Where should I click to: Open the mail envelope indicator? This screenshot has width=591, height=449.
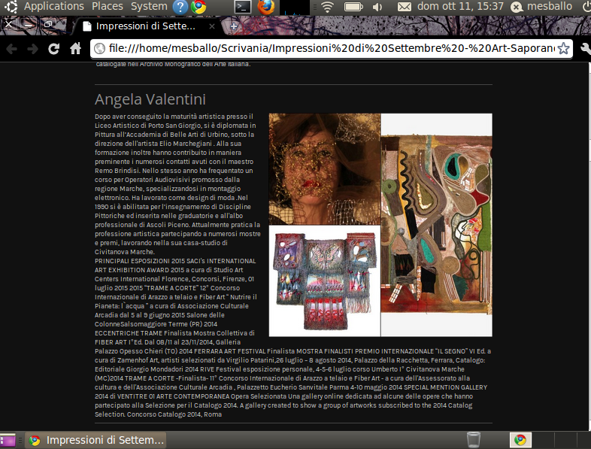405,7
